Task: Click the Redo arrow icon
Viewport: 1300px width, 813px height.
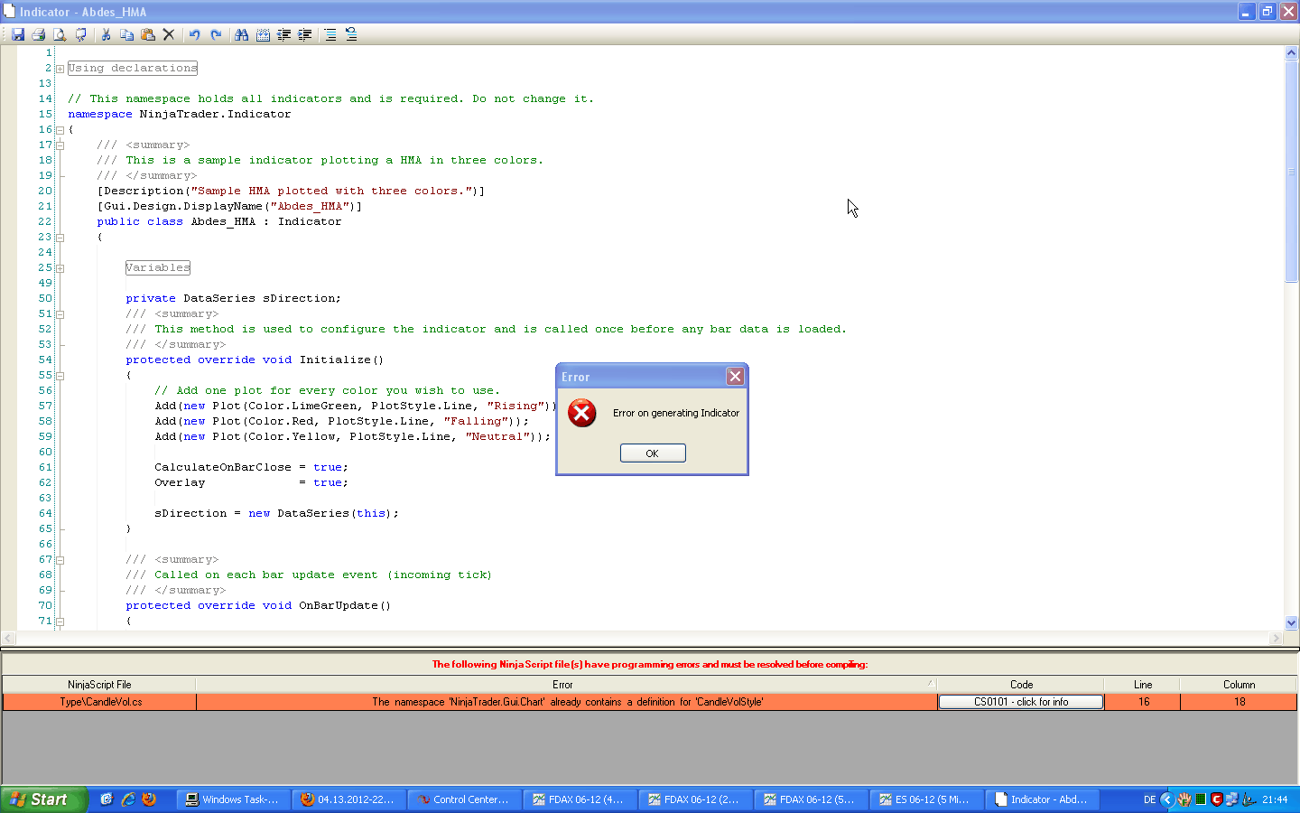Action: click(x=216, y=34)
